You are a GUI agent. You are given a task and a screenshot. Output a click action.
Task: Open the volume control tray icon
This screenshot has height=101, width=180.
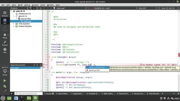[172, 98]
